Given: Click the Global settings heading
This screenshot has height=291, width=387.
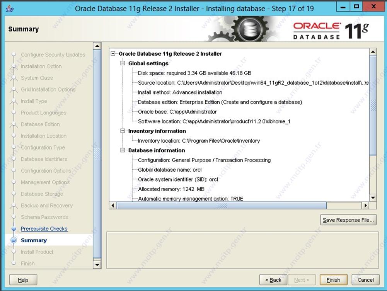Looking at the screenshot, I should coord(148,63).
